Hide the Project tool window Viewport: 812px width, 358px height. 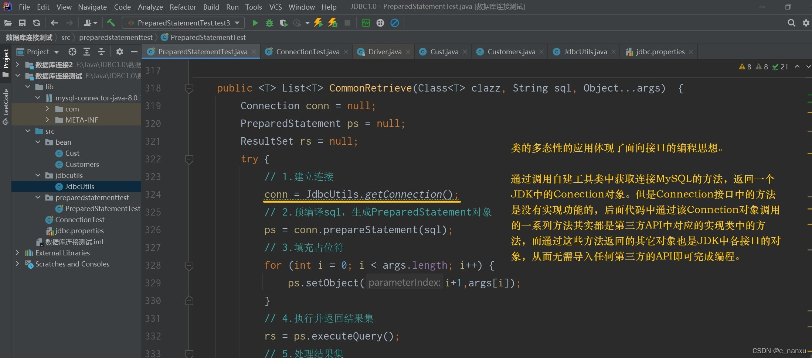tap(134, 52)
